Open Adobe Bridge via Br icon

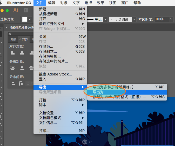pos(26,10)
